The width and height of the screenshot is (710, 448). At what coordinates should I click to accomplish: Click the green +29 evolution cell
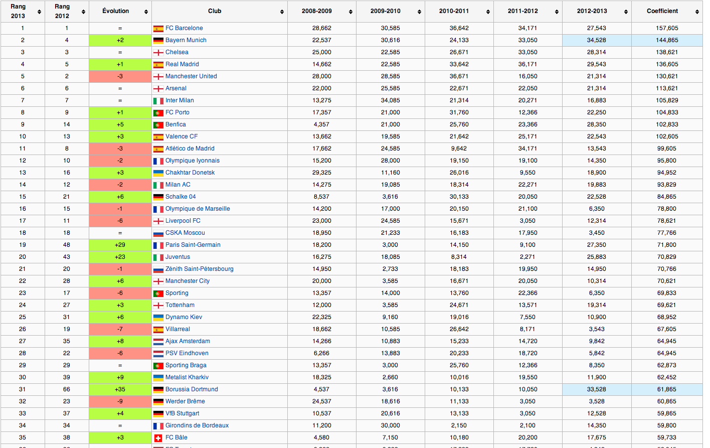[x=120, y=245]
